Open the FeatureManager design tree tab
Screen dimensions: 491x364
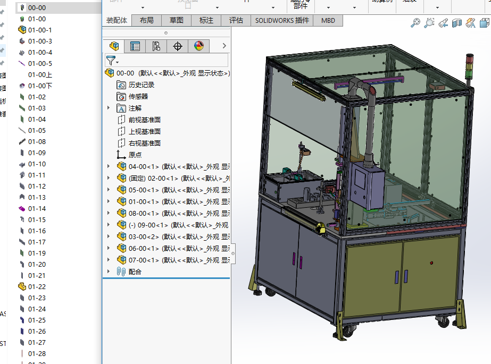click(114, 46)
